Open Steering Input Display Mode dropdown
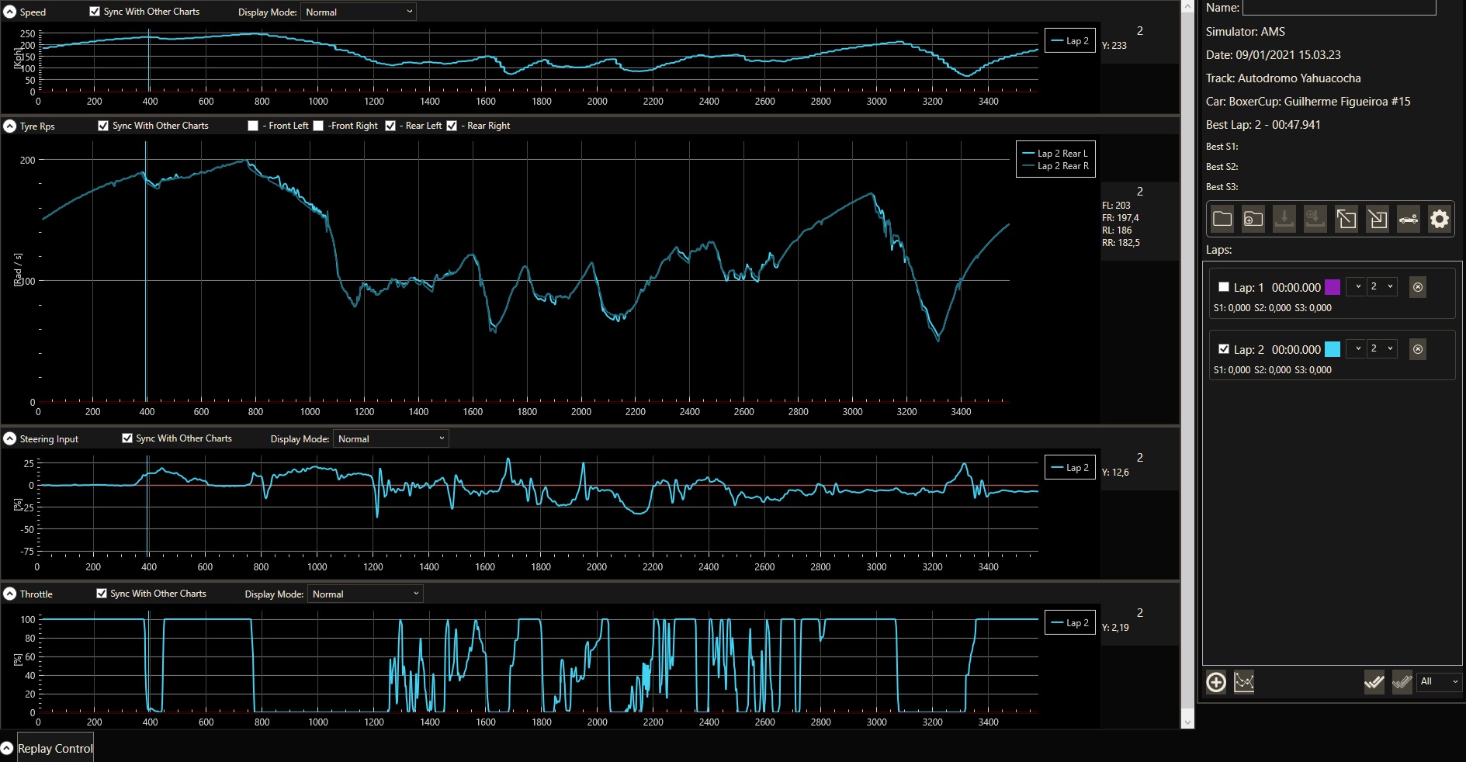Viewport: 1466px width, 762px height. point(391,438)
